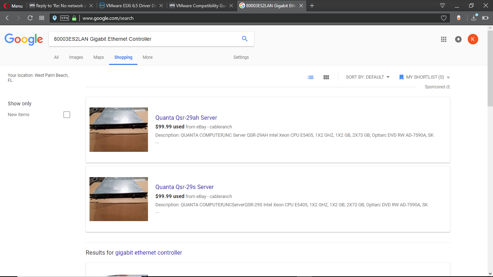Open the Quanta Qsr-29s Server listing

[184, 187]
